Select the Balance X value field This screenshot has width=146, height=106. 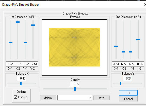pos(22,78)
